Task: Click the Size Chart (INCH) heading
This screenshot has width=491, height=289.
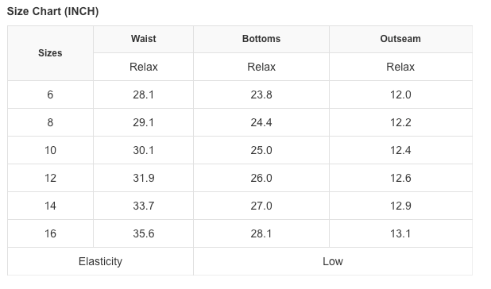Action: 52,12
